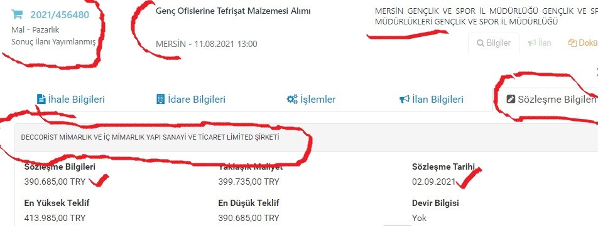
Task: Click the Sözleşme Bilgileri edit icon
Action: click(510, 100)
